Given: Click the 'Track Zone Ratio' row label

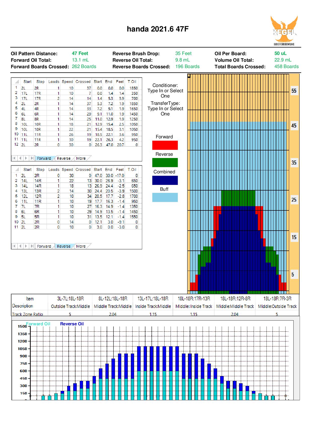Looking at the screenshot, I should pyautogui.click(x=27, y=314).
